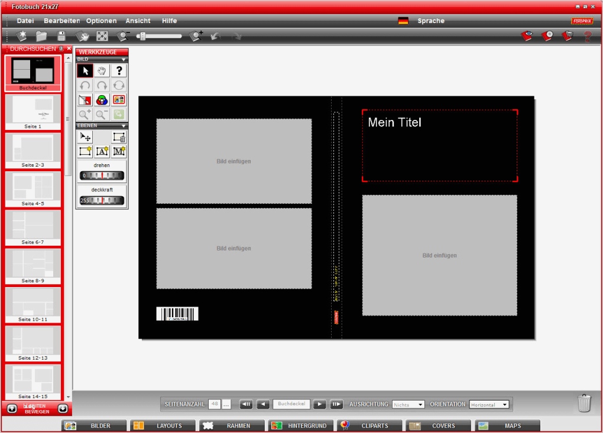The image size is (603, 433).
Task: Click the Mein Titel text box
Action: [440, 146]
